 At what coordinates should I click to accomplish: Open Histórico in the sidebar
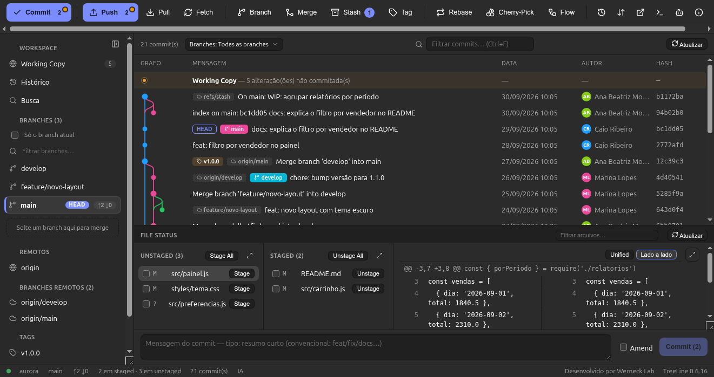point(63,82)
